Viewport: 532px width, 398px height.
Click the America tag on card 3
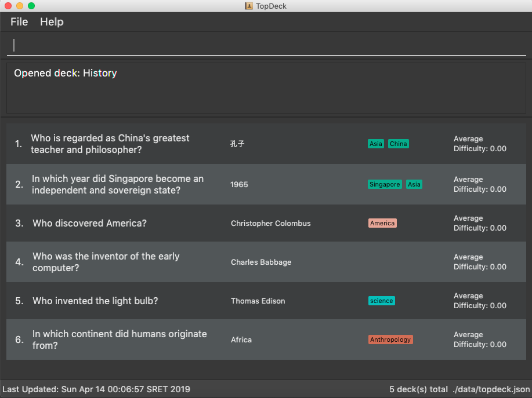[x=382, y=223]
